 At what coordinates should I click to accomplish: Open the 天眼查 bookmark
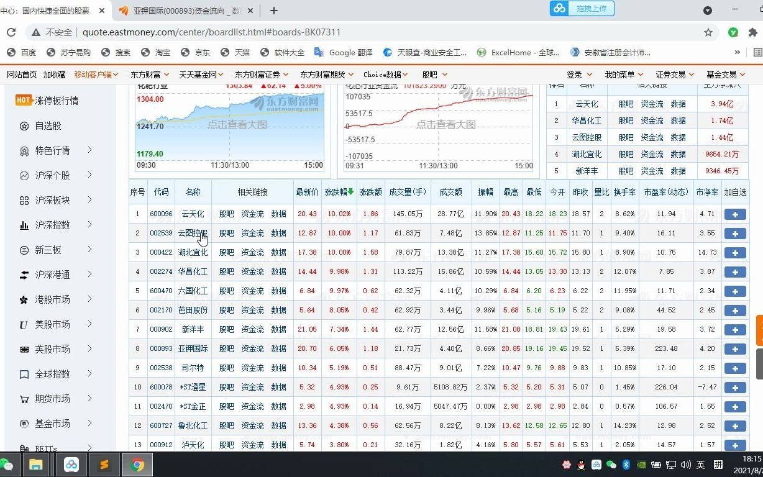(x=425, y=53)
